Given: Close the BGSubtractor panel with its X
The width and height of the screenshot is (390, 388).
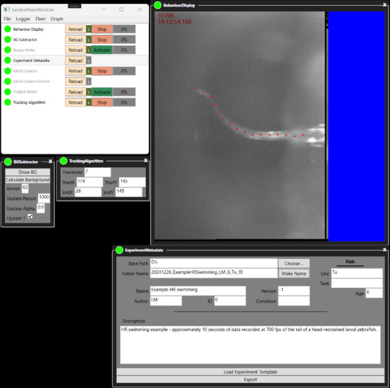Looking at the screenshot, I should tap(50, 162).
